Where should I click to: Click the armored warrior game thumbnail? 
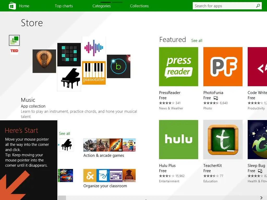103,145
